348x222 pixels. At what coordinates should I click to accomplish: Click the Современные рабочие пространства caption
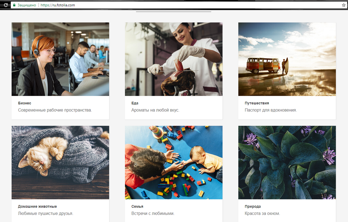55,110
